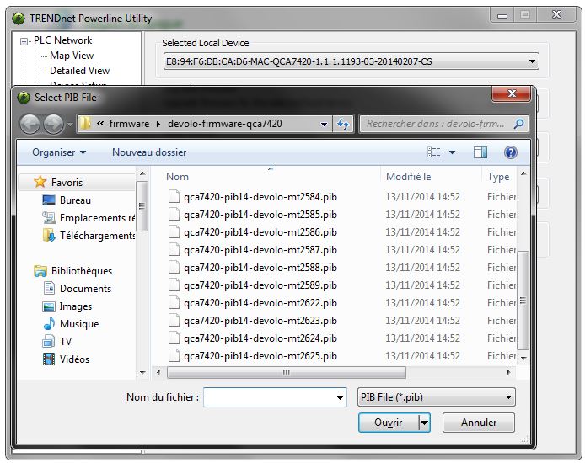Click the TV library icon
Image resolution: width=585 pixels, height=463 pixels.
point(49,341)
